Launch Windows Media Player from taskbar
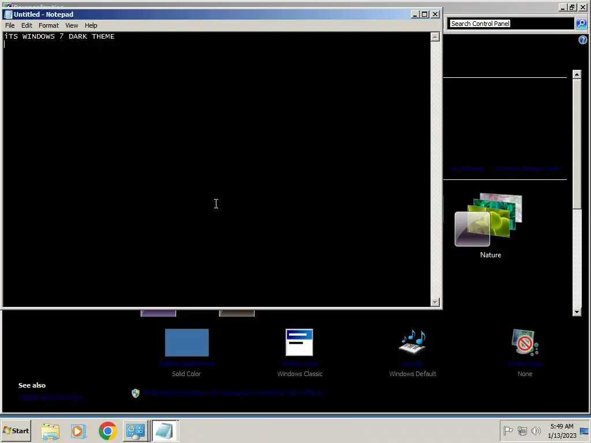Viewport: 591px width, 443px height. 78,431
